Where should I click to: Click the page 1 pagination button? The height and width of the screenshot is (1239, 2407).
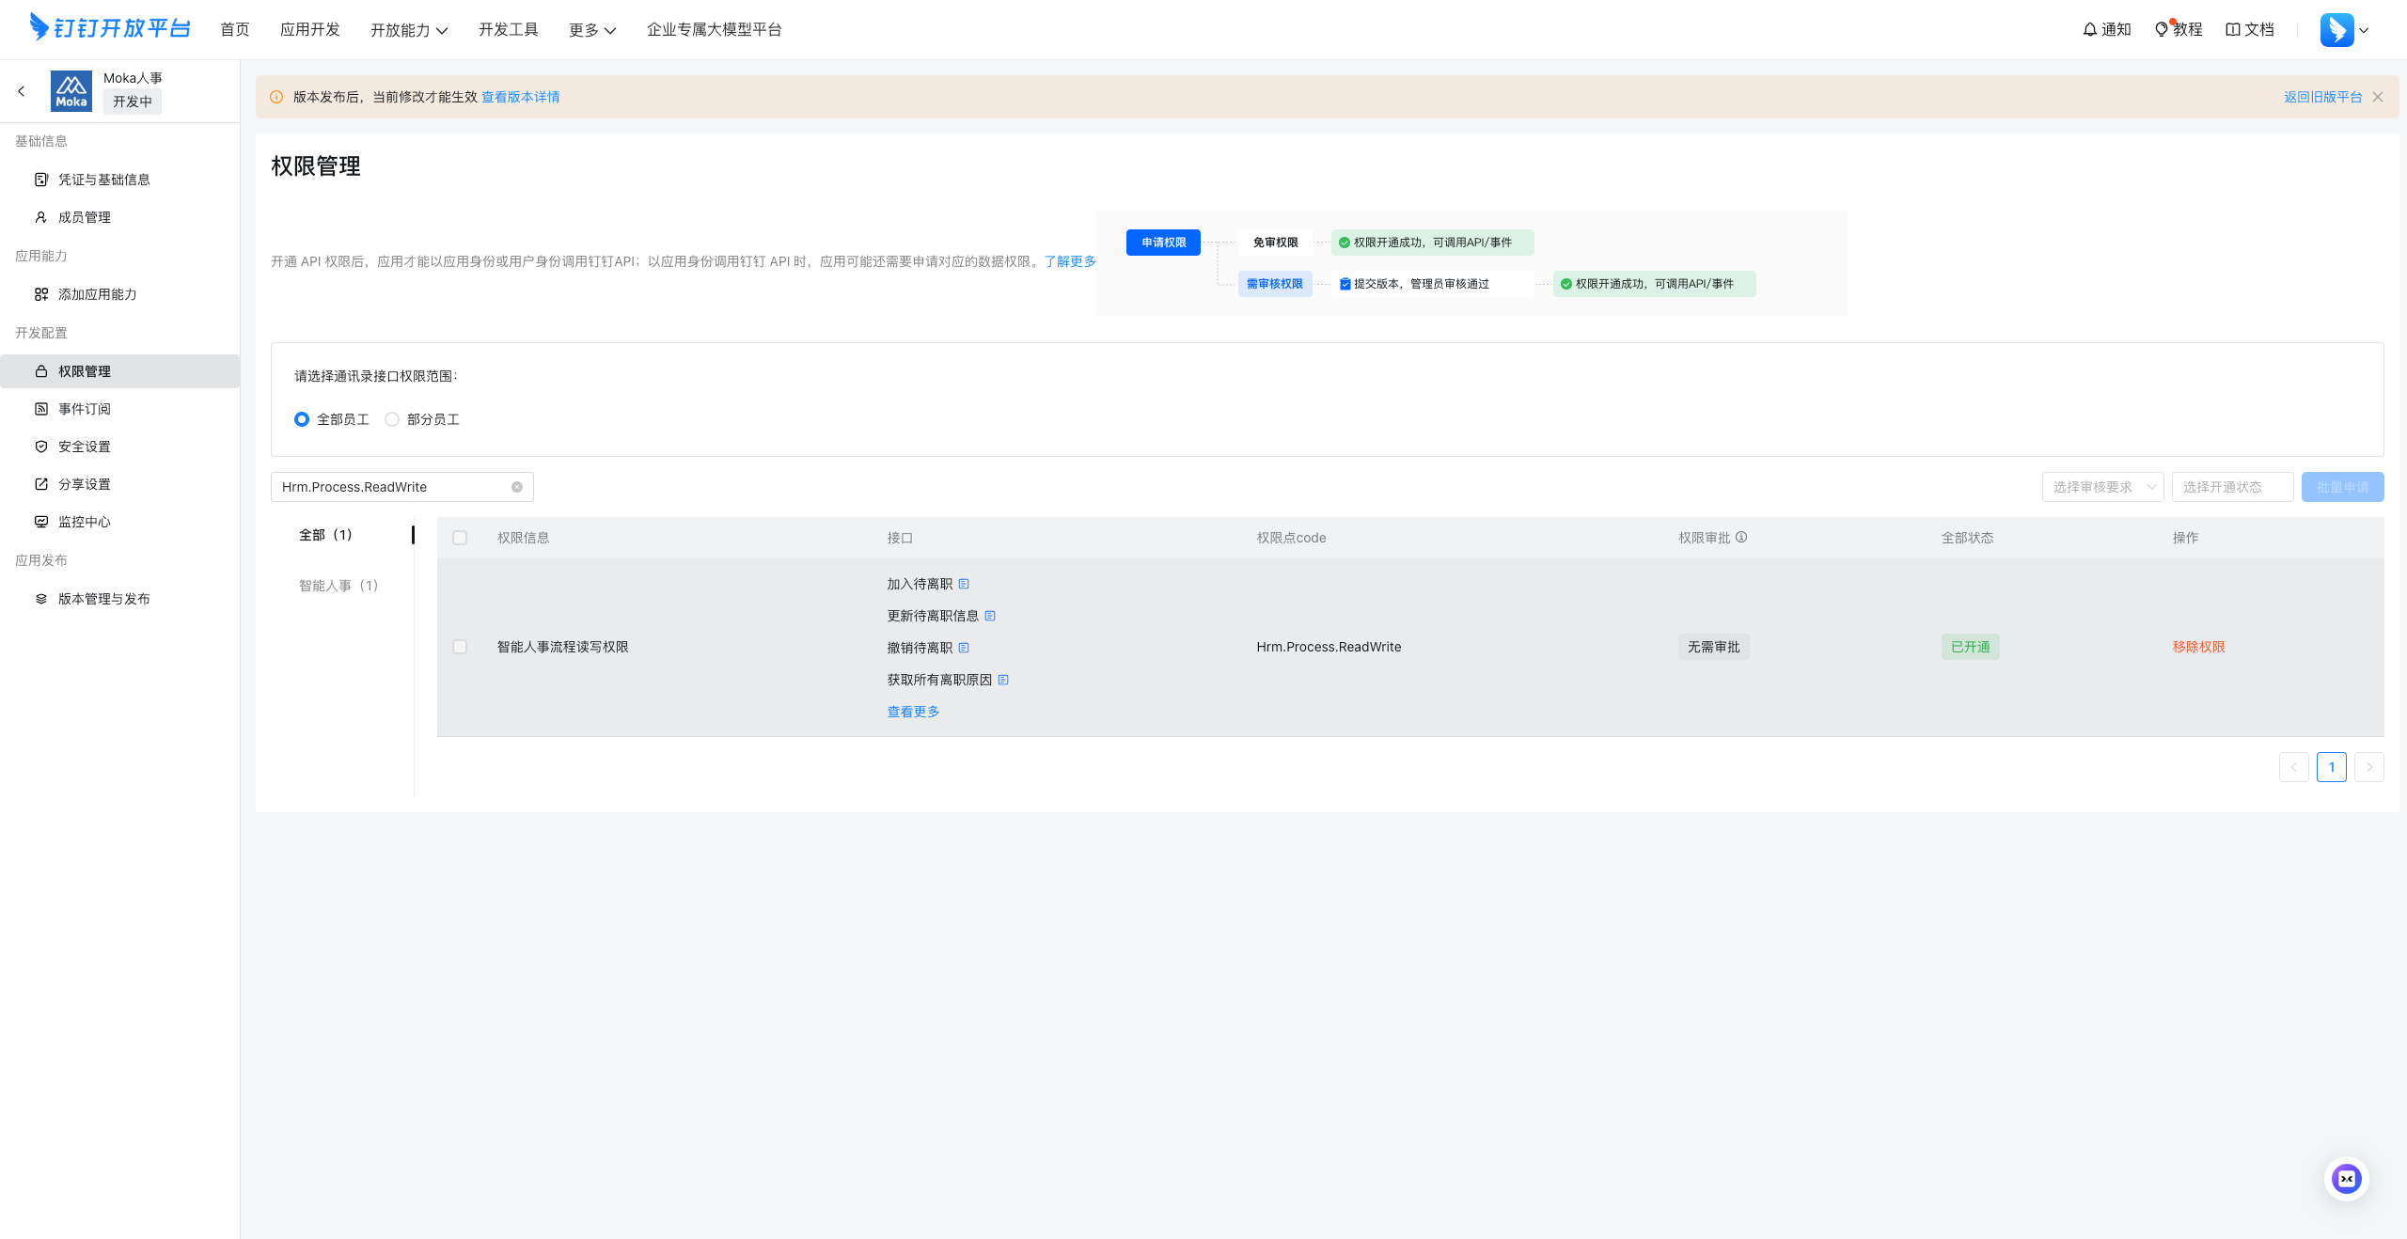[2331, 767]
